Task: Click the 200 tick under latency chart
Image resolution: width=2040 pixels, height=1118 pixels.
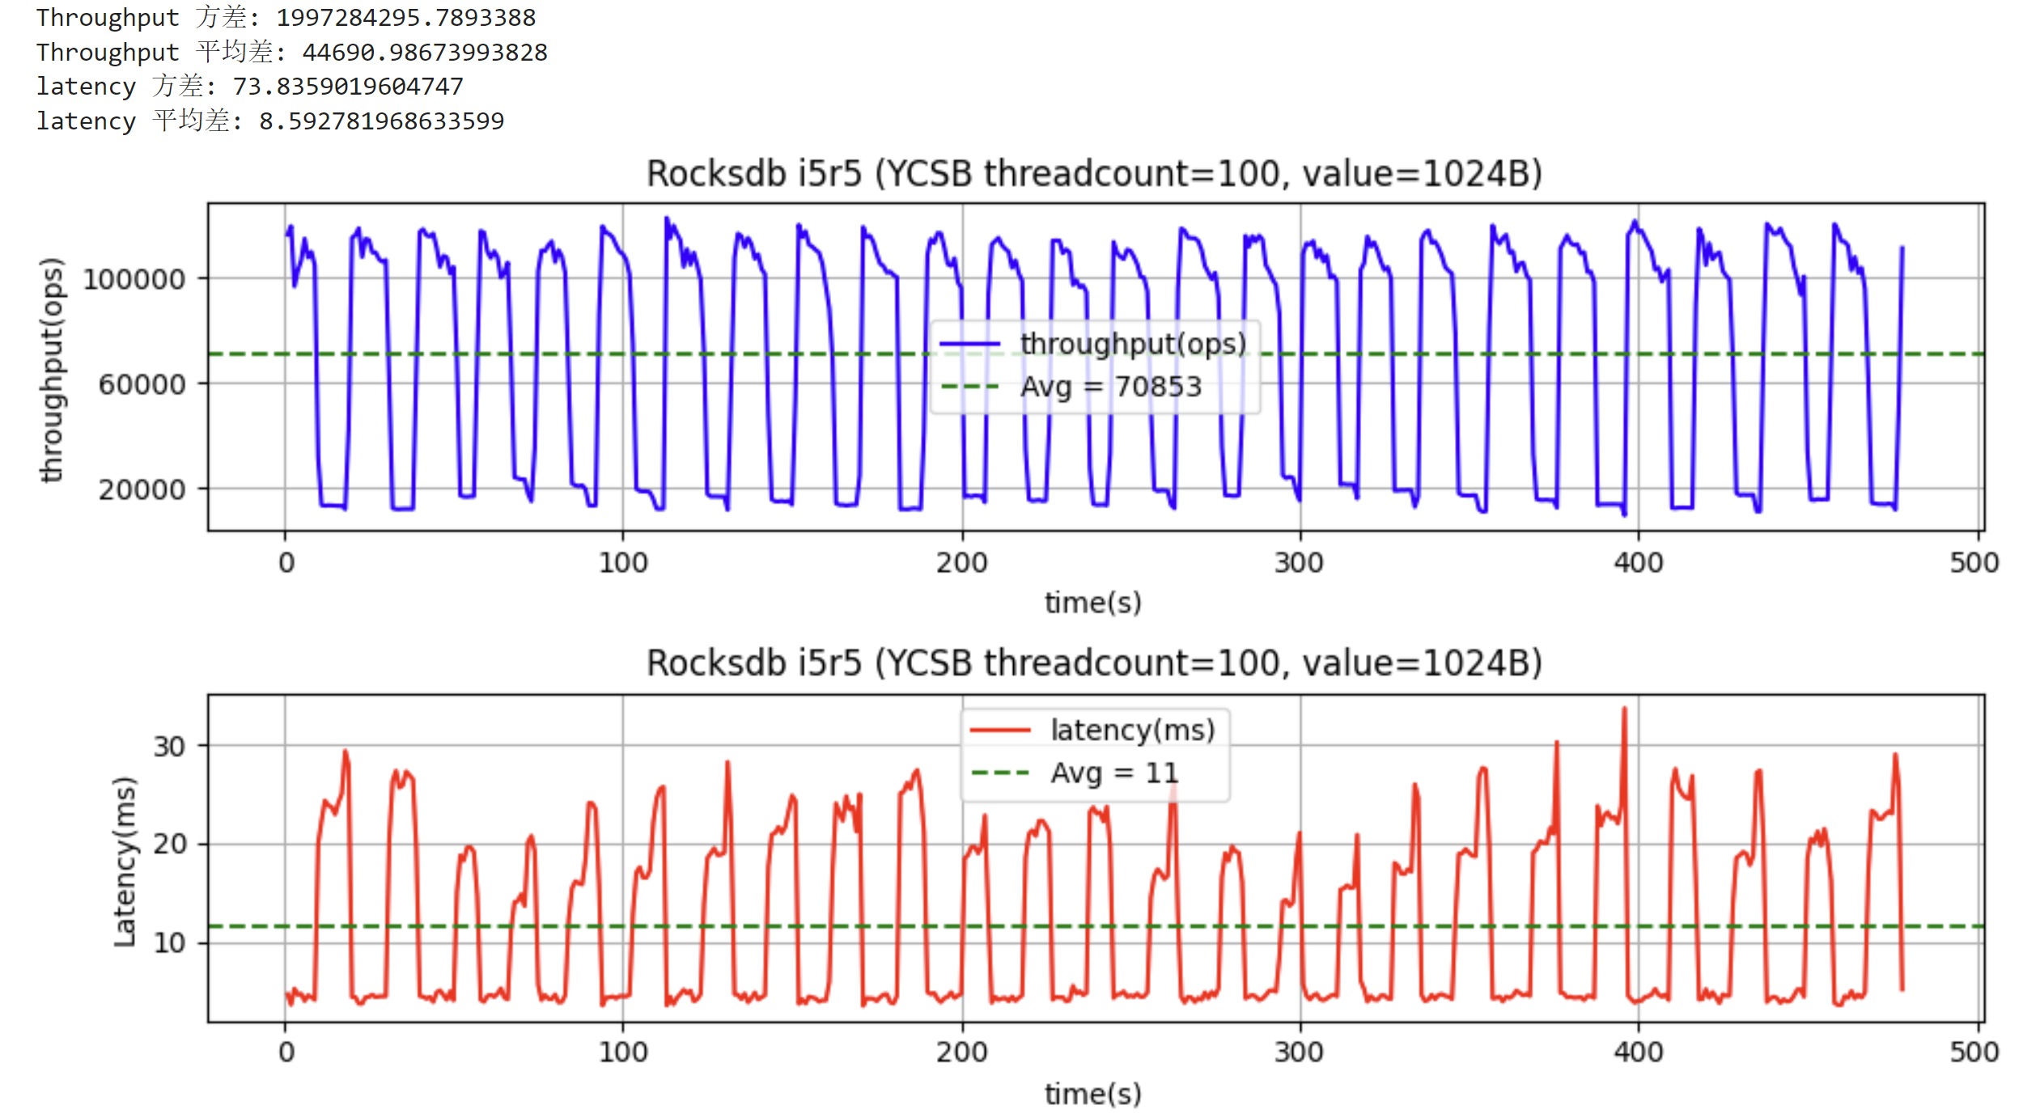Action: pyautogui.click(x=962, y=1052)
